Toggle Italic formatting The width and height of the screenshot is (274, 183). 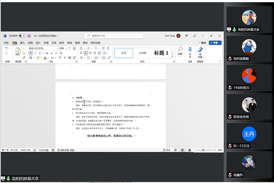coord(35,53)
